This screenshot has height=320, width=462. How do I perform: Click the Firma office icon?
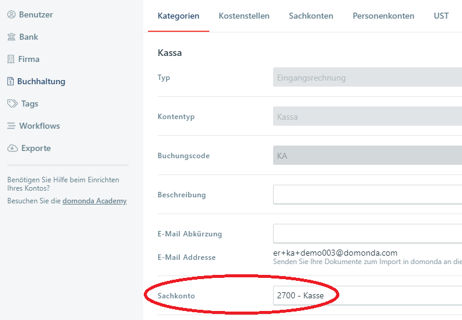pos(11,59)
